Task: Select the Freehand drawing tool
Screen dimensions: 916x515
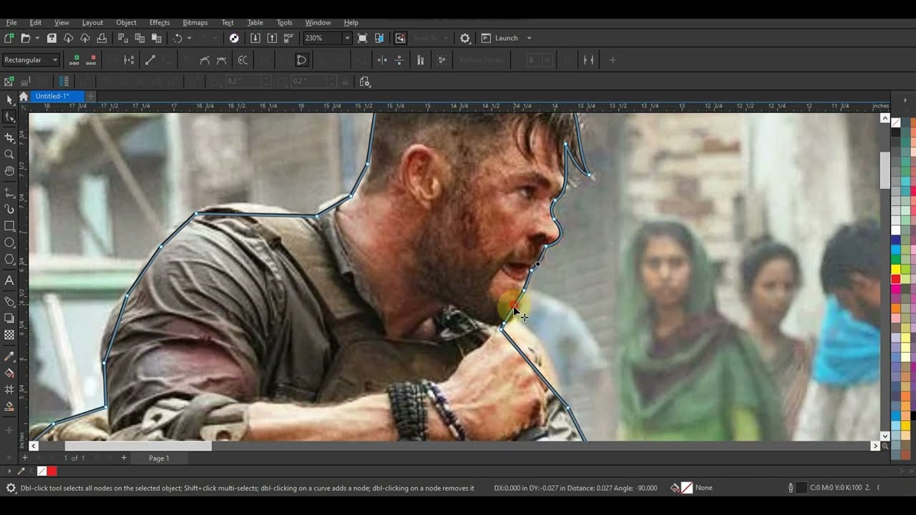Action: tap(9, 192)
